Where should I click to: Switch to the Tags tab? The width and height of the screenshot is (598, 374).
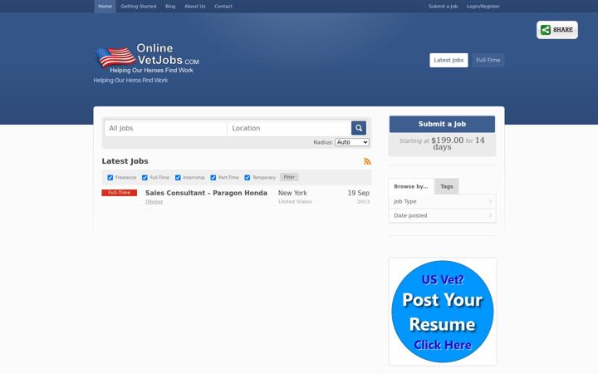point(447,186)
